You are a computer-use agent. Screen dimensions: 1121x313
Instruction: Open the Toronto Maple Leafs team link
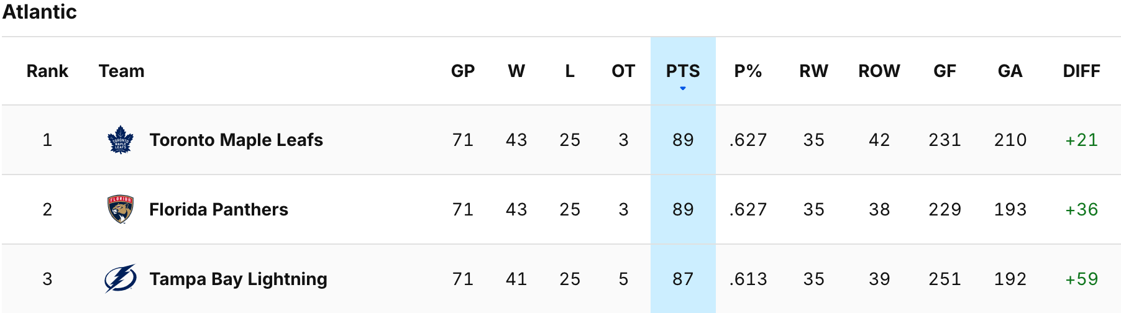[236, 140]
